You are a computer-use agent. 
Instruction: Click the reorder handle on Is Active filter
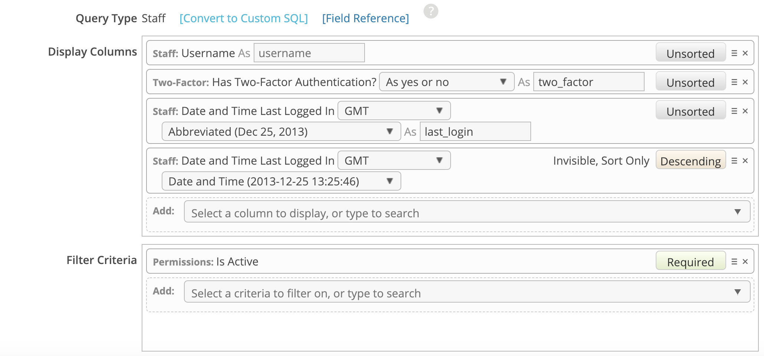point(734,261)
